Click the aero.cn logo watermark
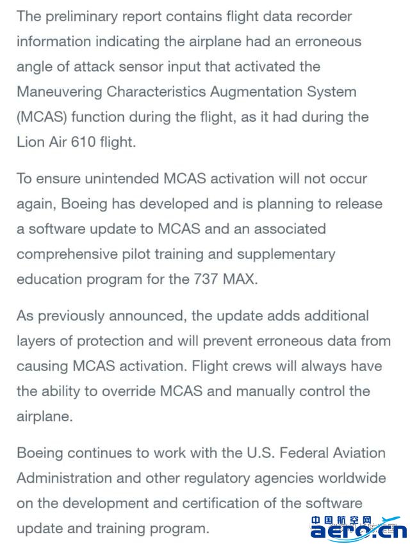 [x=359, y=529]
